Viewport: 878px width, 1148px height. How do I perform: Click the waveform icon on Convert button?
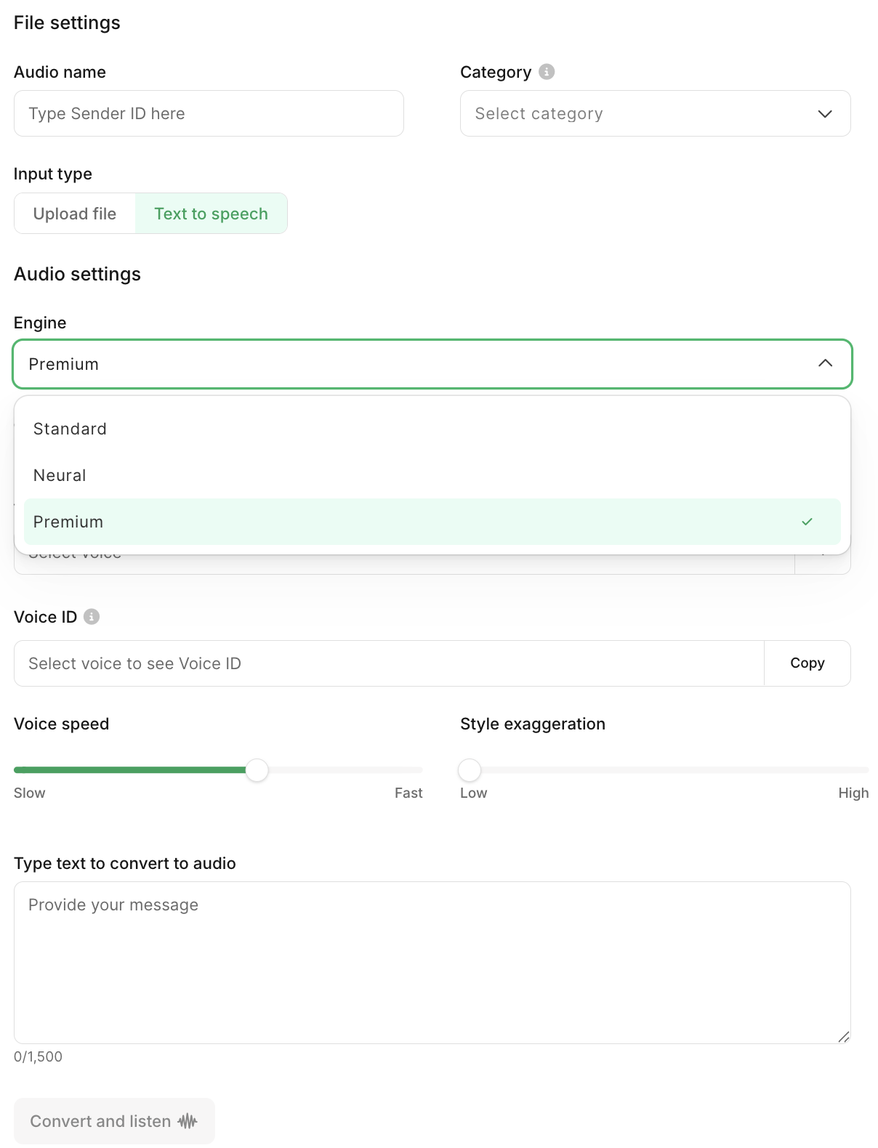click(188, 1121)
